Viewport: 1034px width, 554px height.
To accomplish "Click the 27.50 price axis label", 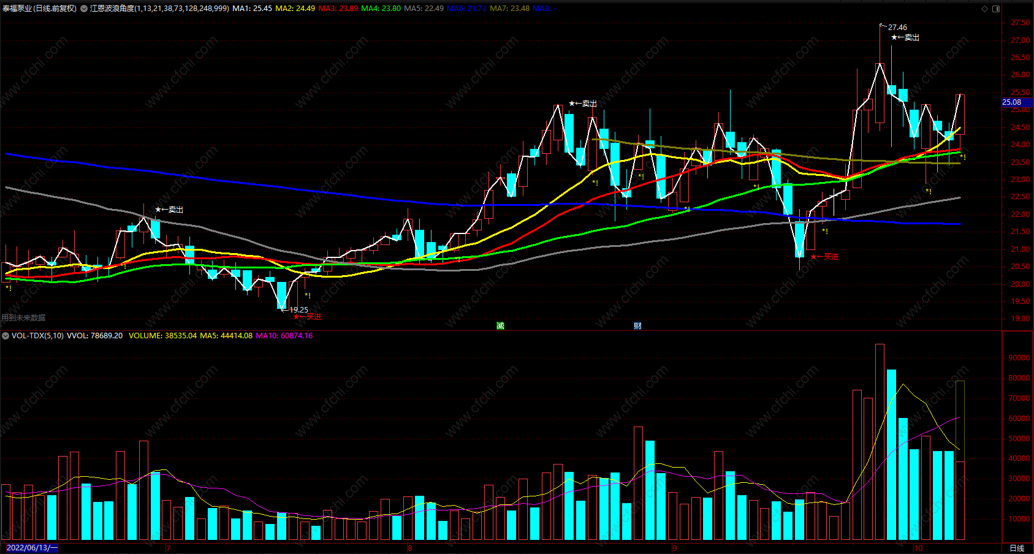I will [1021, 23].
